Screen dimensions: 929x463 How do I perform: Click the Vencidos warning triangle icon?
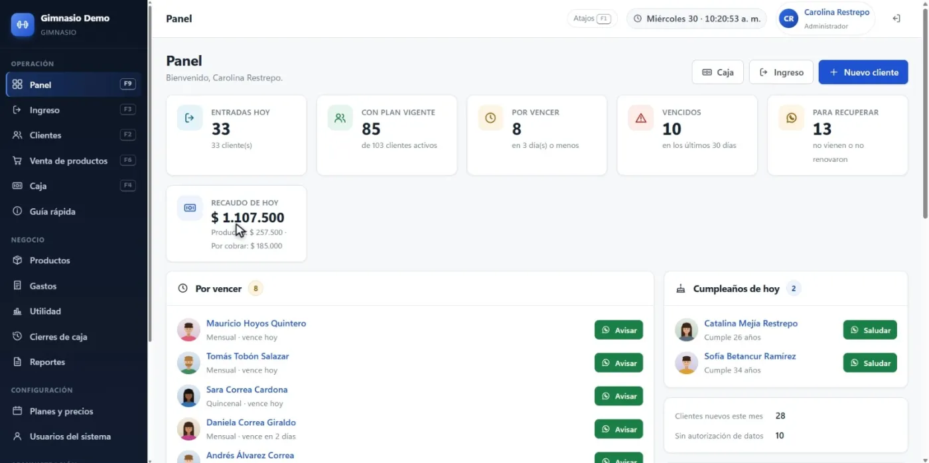[641, 118]
